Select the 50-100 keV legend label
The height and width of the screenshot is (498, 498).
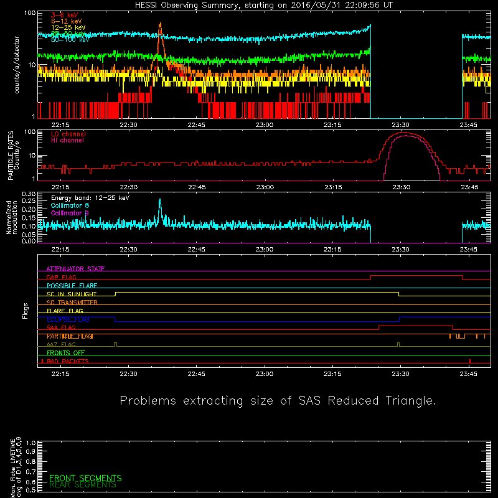point(70,40)
